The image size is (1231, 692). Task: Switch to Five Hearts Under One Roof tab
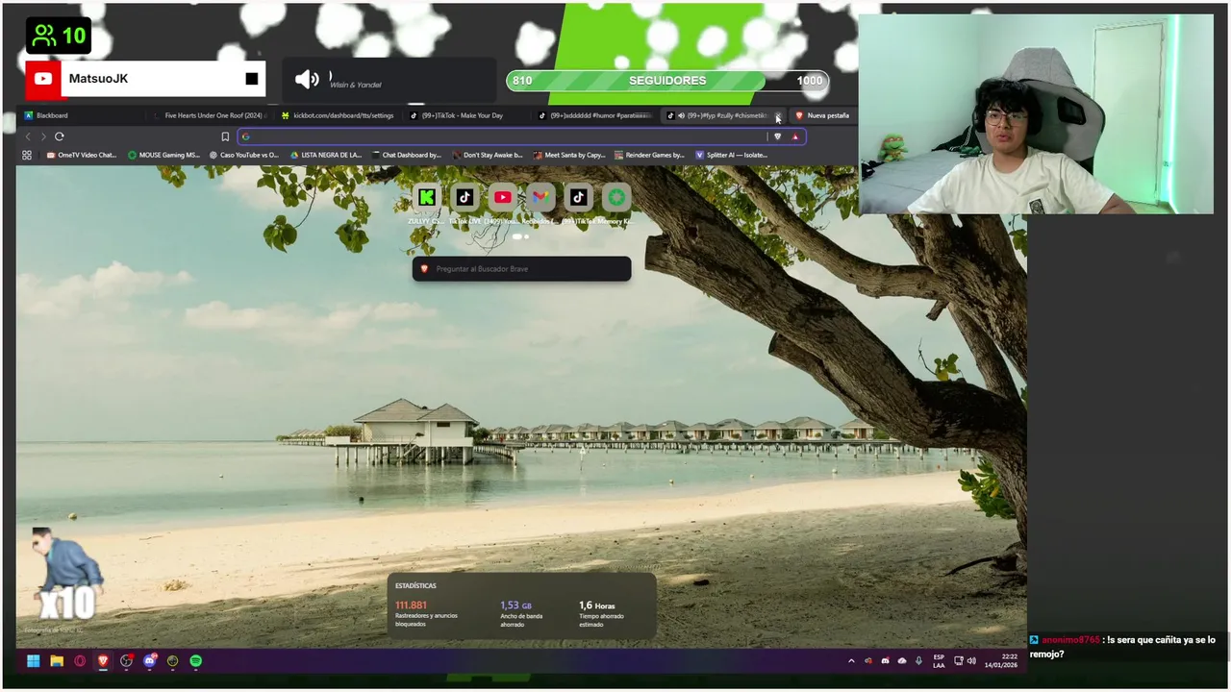pyautogui.click(x=213, y=115)
